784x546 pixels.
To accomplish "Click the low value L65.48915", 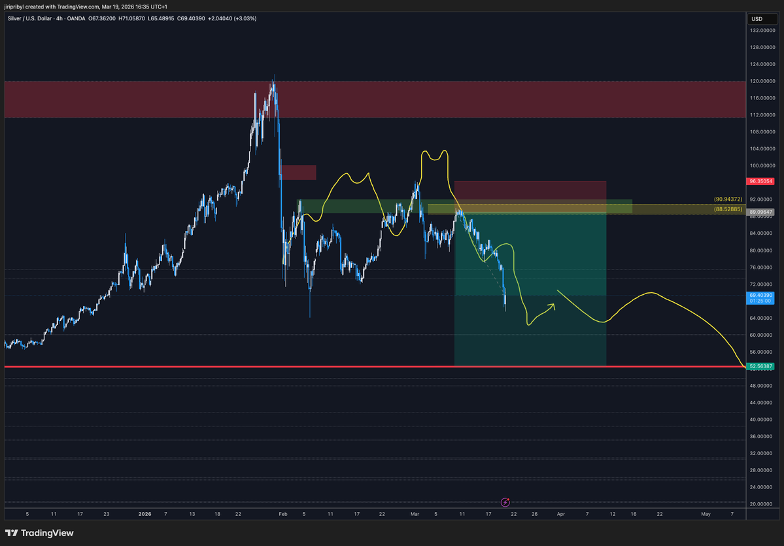I will coord(161,18).
